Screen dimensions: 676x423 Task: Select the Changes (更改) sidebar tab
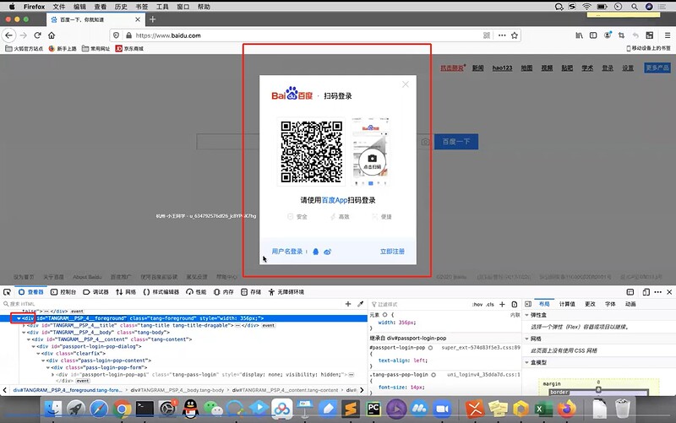click(x=590, y=304)
